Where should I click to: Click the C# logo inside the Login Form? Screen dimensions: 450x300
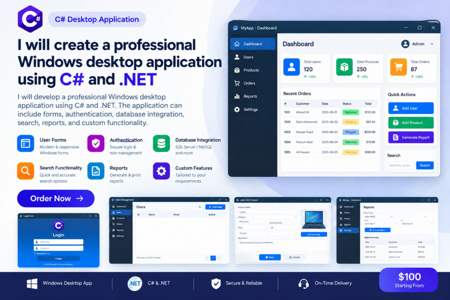tap(58, 225)
